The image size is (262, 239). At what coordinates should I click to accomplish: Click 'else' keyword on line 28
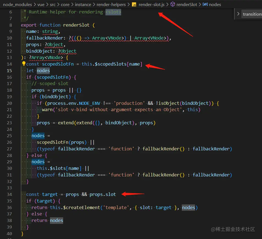coord(37,155)
